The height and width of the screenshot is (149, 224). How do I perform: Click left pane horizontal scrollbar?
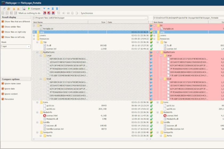pyautogui.click(x=90, y=139)
